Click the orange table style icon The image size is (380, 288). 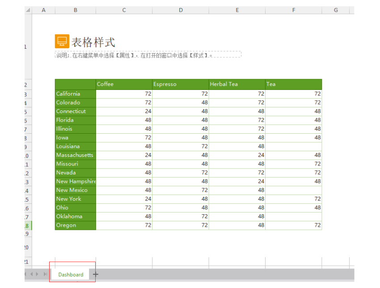(62, 42)
